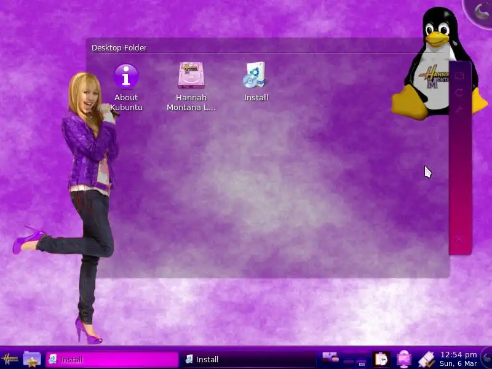Switch to the highlighted Install taskbar entry

click(x=112, y=359)
